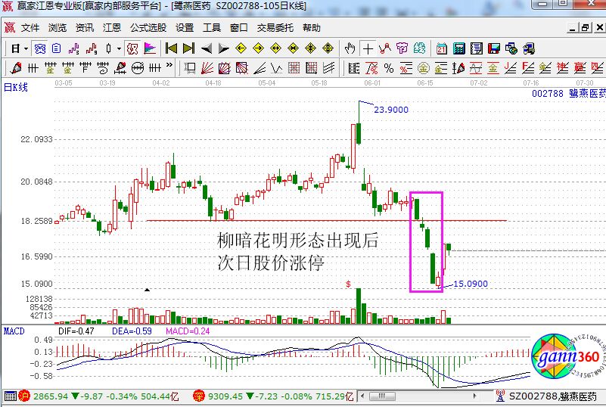Click the calendar icon in the toolbar
Image resolution: width=606 pixels, height=407 pixels.
point(442,48)
